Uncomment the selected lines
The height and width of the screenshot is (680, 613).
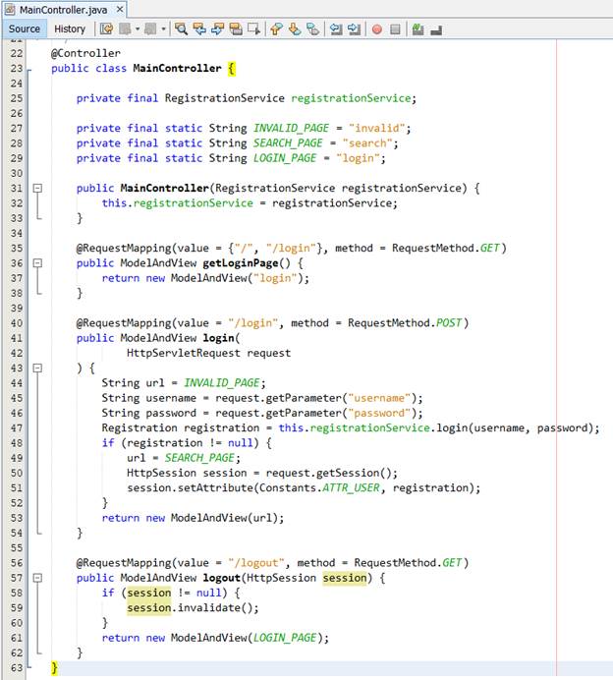tap(436, 29)
